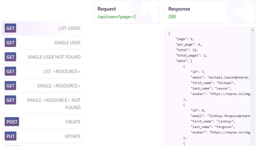Click GET badge for SINGLE USER NOT FOUND
Screen dimensions: 257x146
[10, 57]
